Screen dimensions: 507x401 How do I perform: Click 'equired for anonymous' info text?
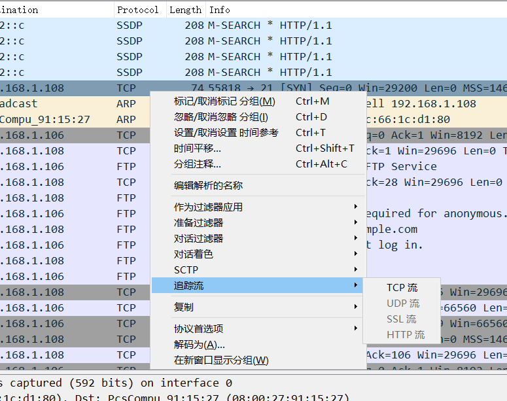click(436, 213)
